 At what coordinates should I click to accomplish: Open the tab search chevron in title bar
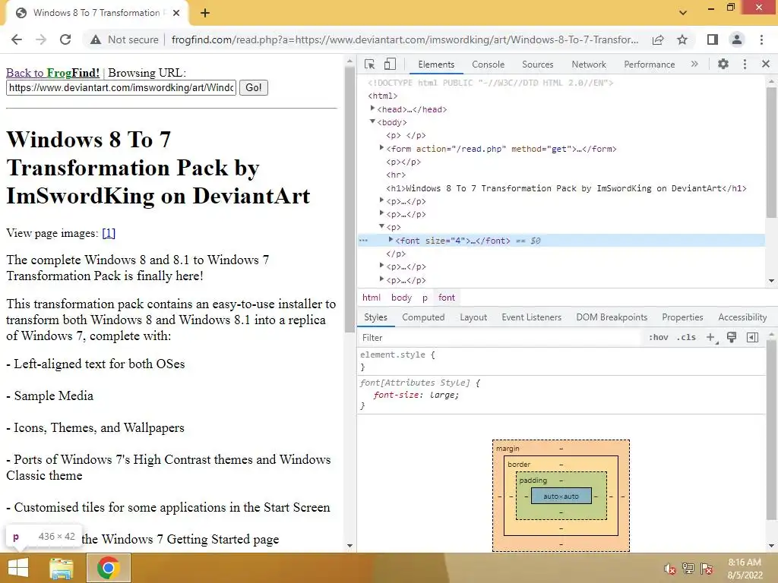683,13
